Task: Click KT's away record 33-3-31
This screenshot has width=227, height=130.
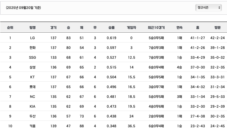Action: pos(218,77)
